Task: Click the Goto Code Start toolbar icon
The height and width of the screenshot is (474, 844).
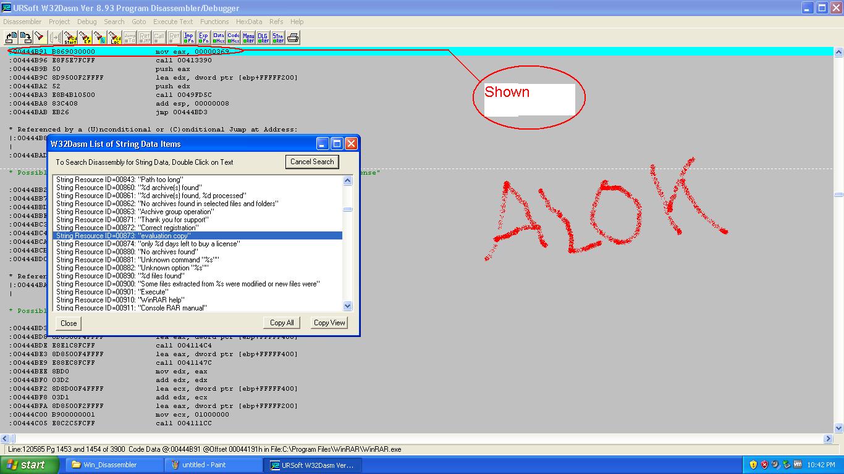Action: click(70, 38)
